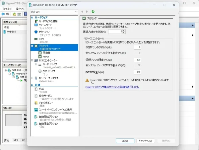Image resolution: width=199 pixels, height=150 pixels.
Task: Open the Hyper-V プロセッサ構成オプション details link
Action: click(x=112, y=87)
